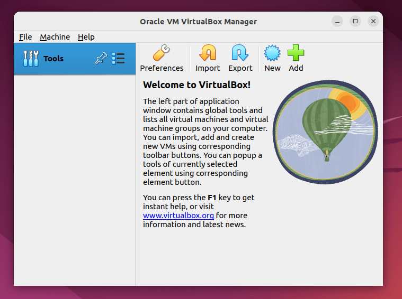
Task: Minimize the VirtualBox Manager window
Action: click(x=337, y=21)
